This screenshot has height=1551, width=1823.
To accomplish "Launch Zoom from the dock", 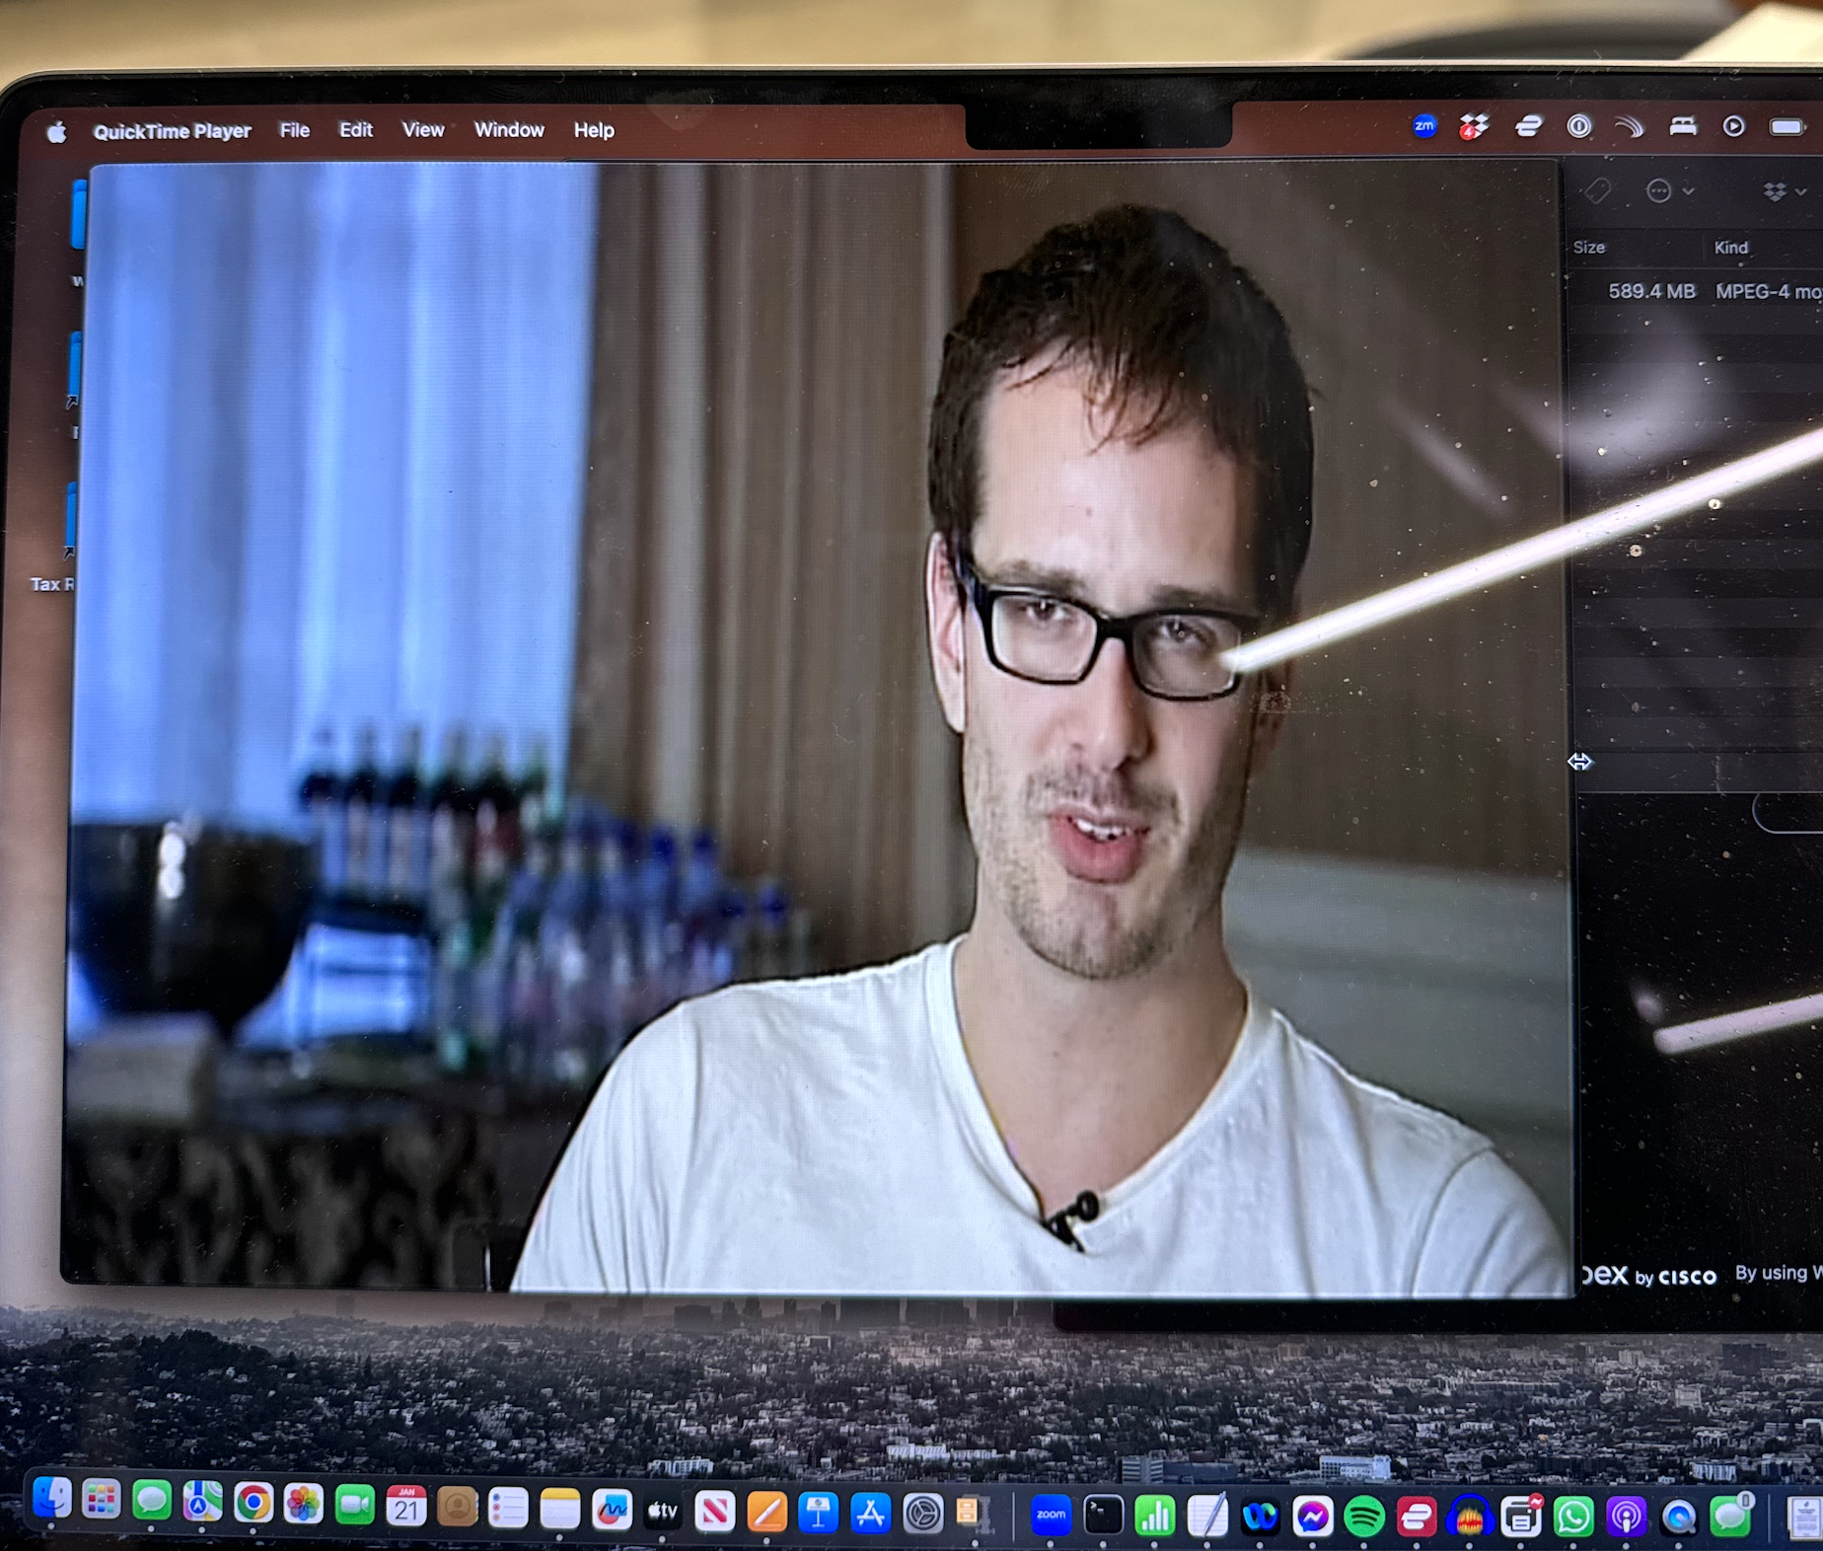I will pyautogui.click(x=1051, y=1516).
